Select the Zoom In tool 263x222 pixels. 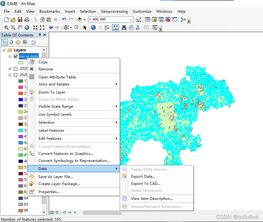coord(6,27)
